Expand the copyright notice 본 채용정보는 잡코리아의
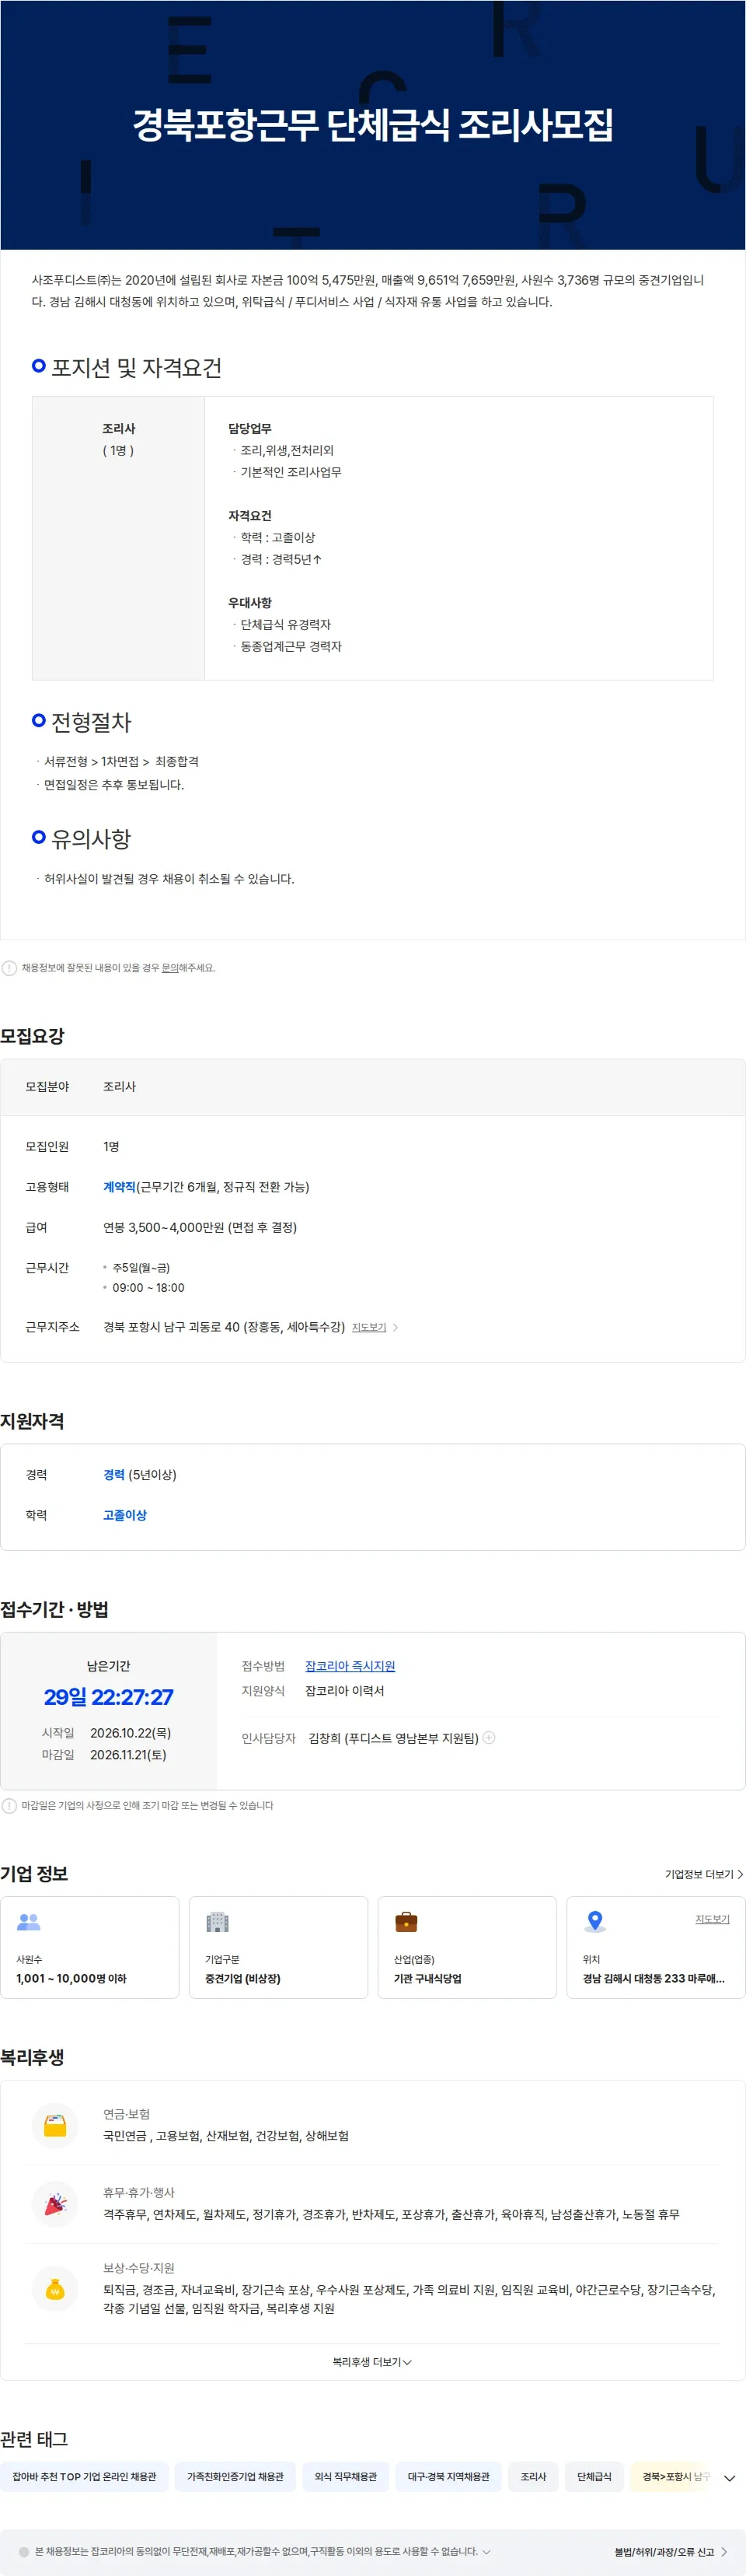The height and width of the screenshot is (2576, 746). tap(262, 2551)
